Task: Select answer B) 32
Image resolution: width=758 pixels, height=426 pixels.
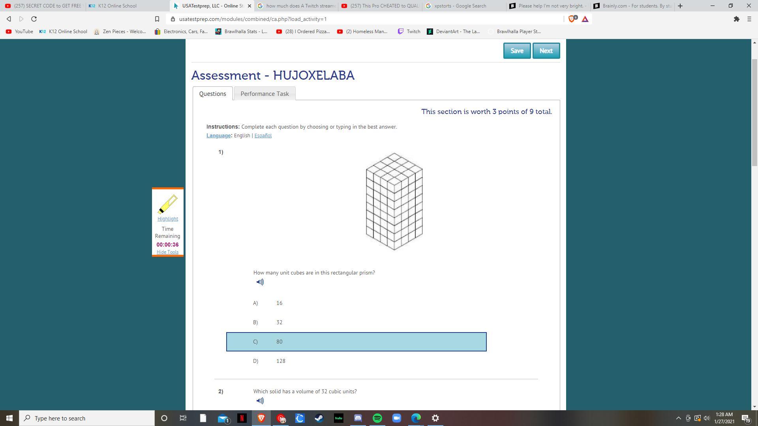Action: tap(279, 322)
